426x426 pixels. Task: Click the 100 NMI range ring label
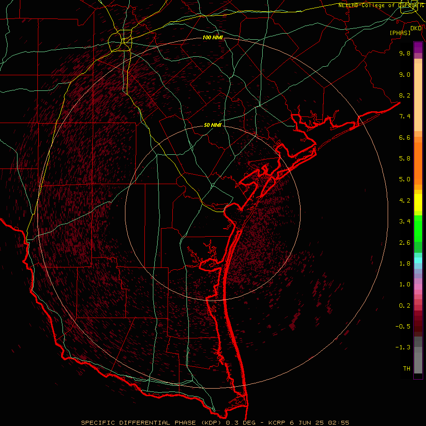point(213,37)
